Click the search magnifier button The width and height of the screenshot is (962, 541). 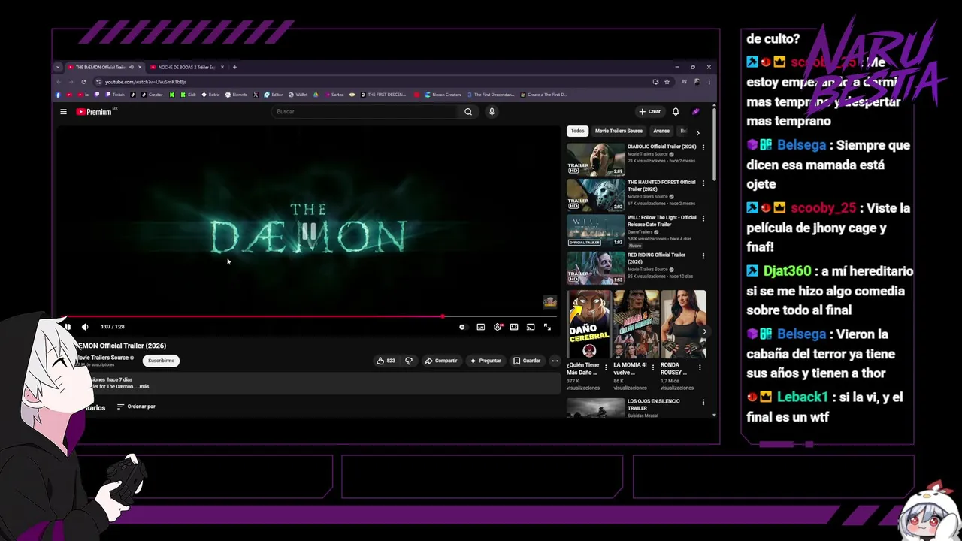pos(467,112)
